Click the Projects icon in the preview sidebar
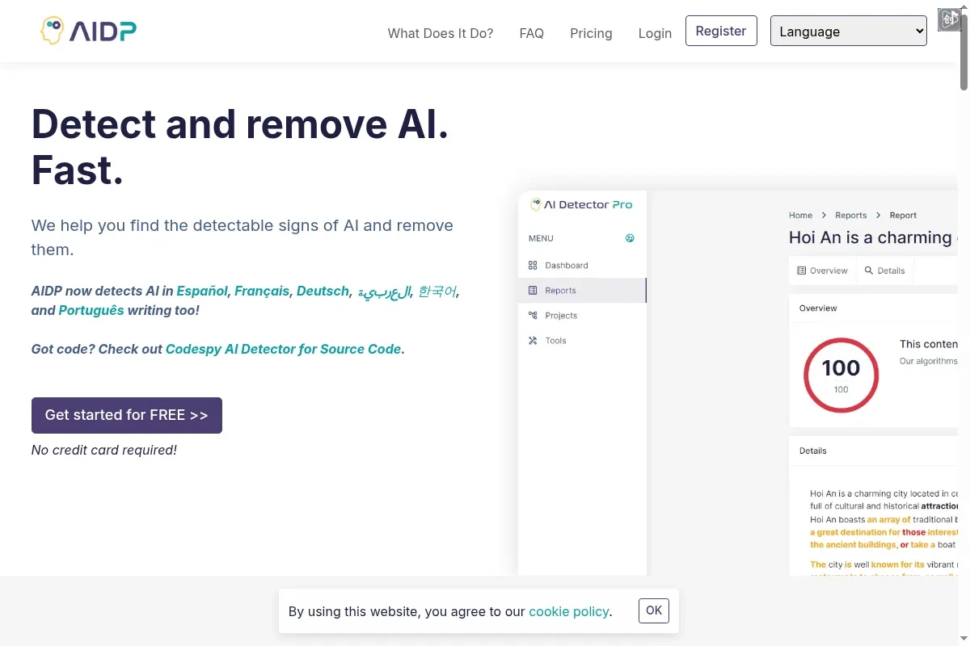Viewport: 970px width, 646px height. (533, 315)
